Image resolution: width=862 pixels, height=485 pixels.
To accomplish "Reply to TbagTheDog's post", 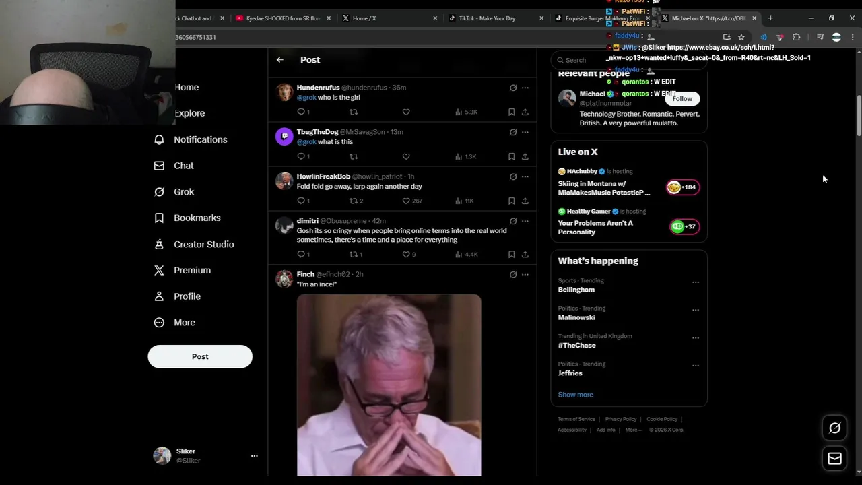I will pos(301,156).
